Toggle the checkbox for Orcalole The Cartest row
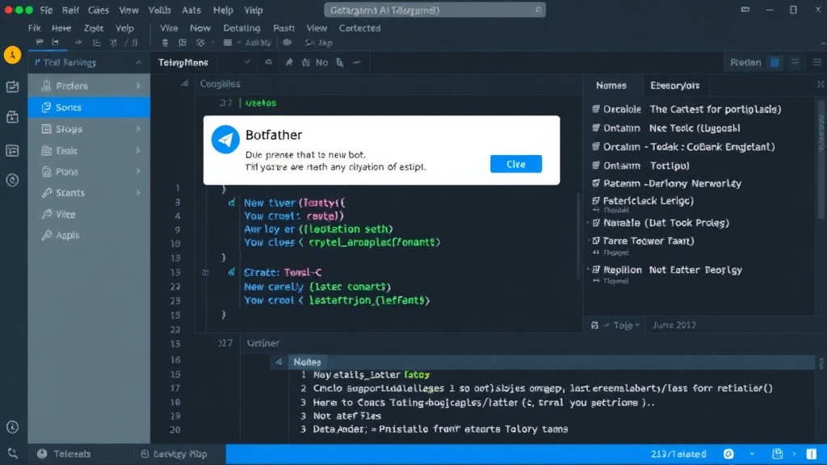 pyautogui.click(x=595, y=109)
